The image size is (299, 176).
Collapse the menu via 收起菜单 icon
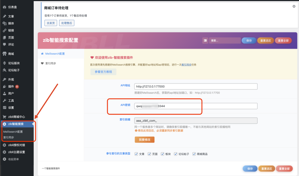coord(4,159)
